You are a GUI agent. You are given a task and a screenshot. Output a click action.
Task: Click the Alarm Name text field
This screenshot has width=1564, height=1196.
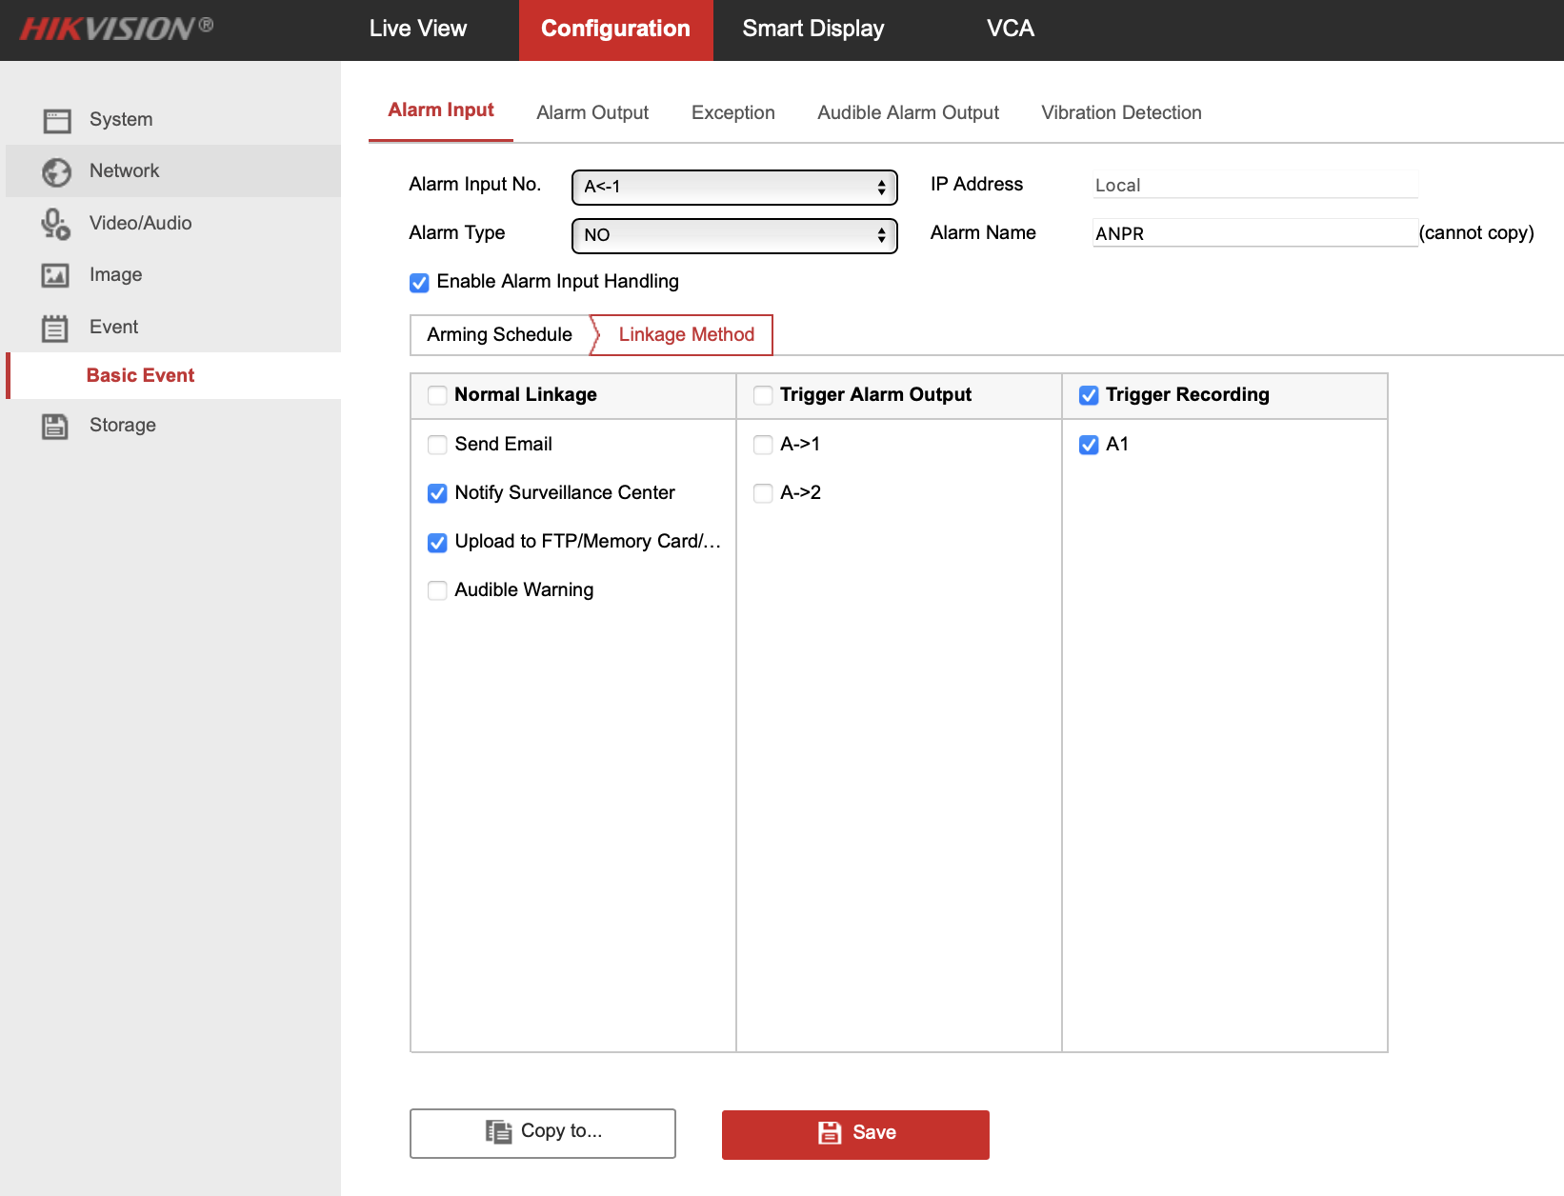[1253, 233]
